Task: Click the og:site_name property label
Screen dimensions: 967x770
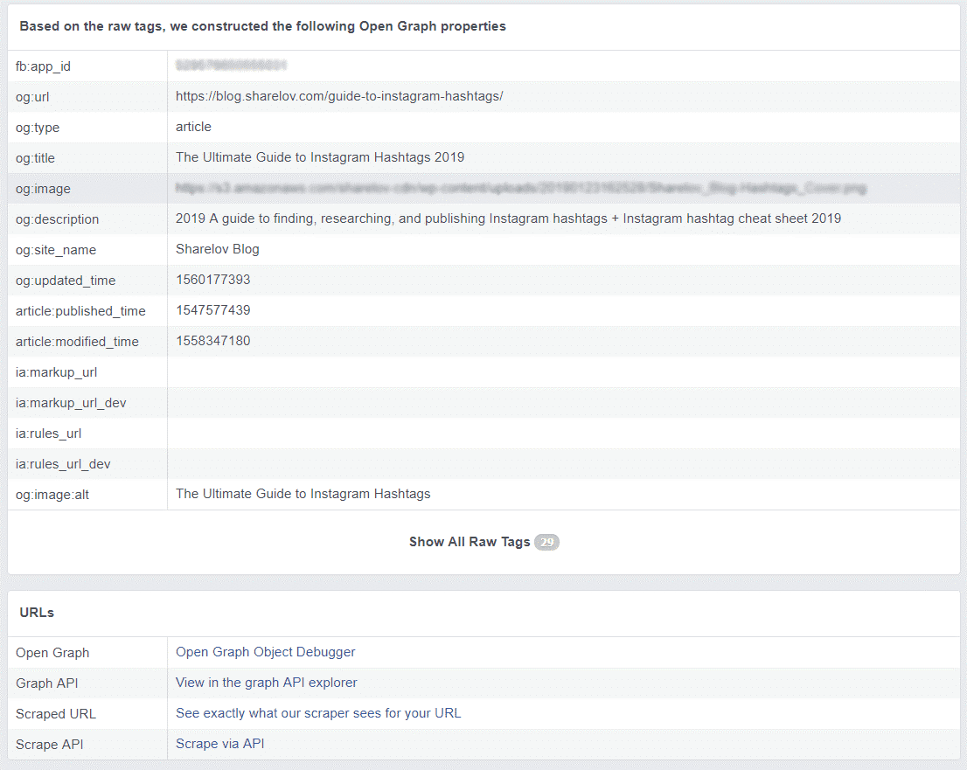Action: [56, 250]
